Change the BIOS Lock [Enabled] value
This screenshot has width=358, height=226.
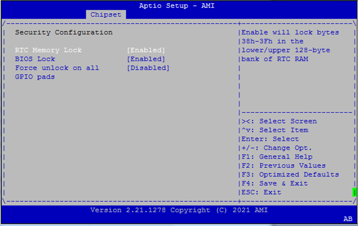tap(146, 59)
